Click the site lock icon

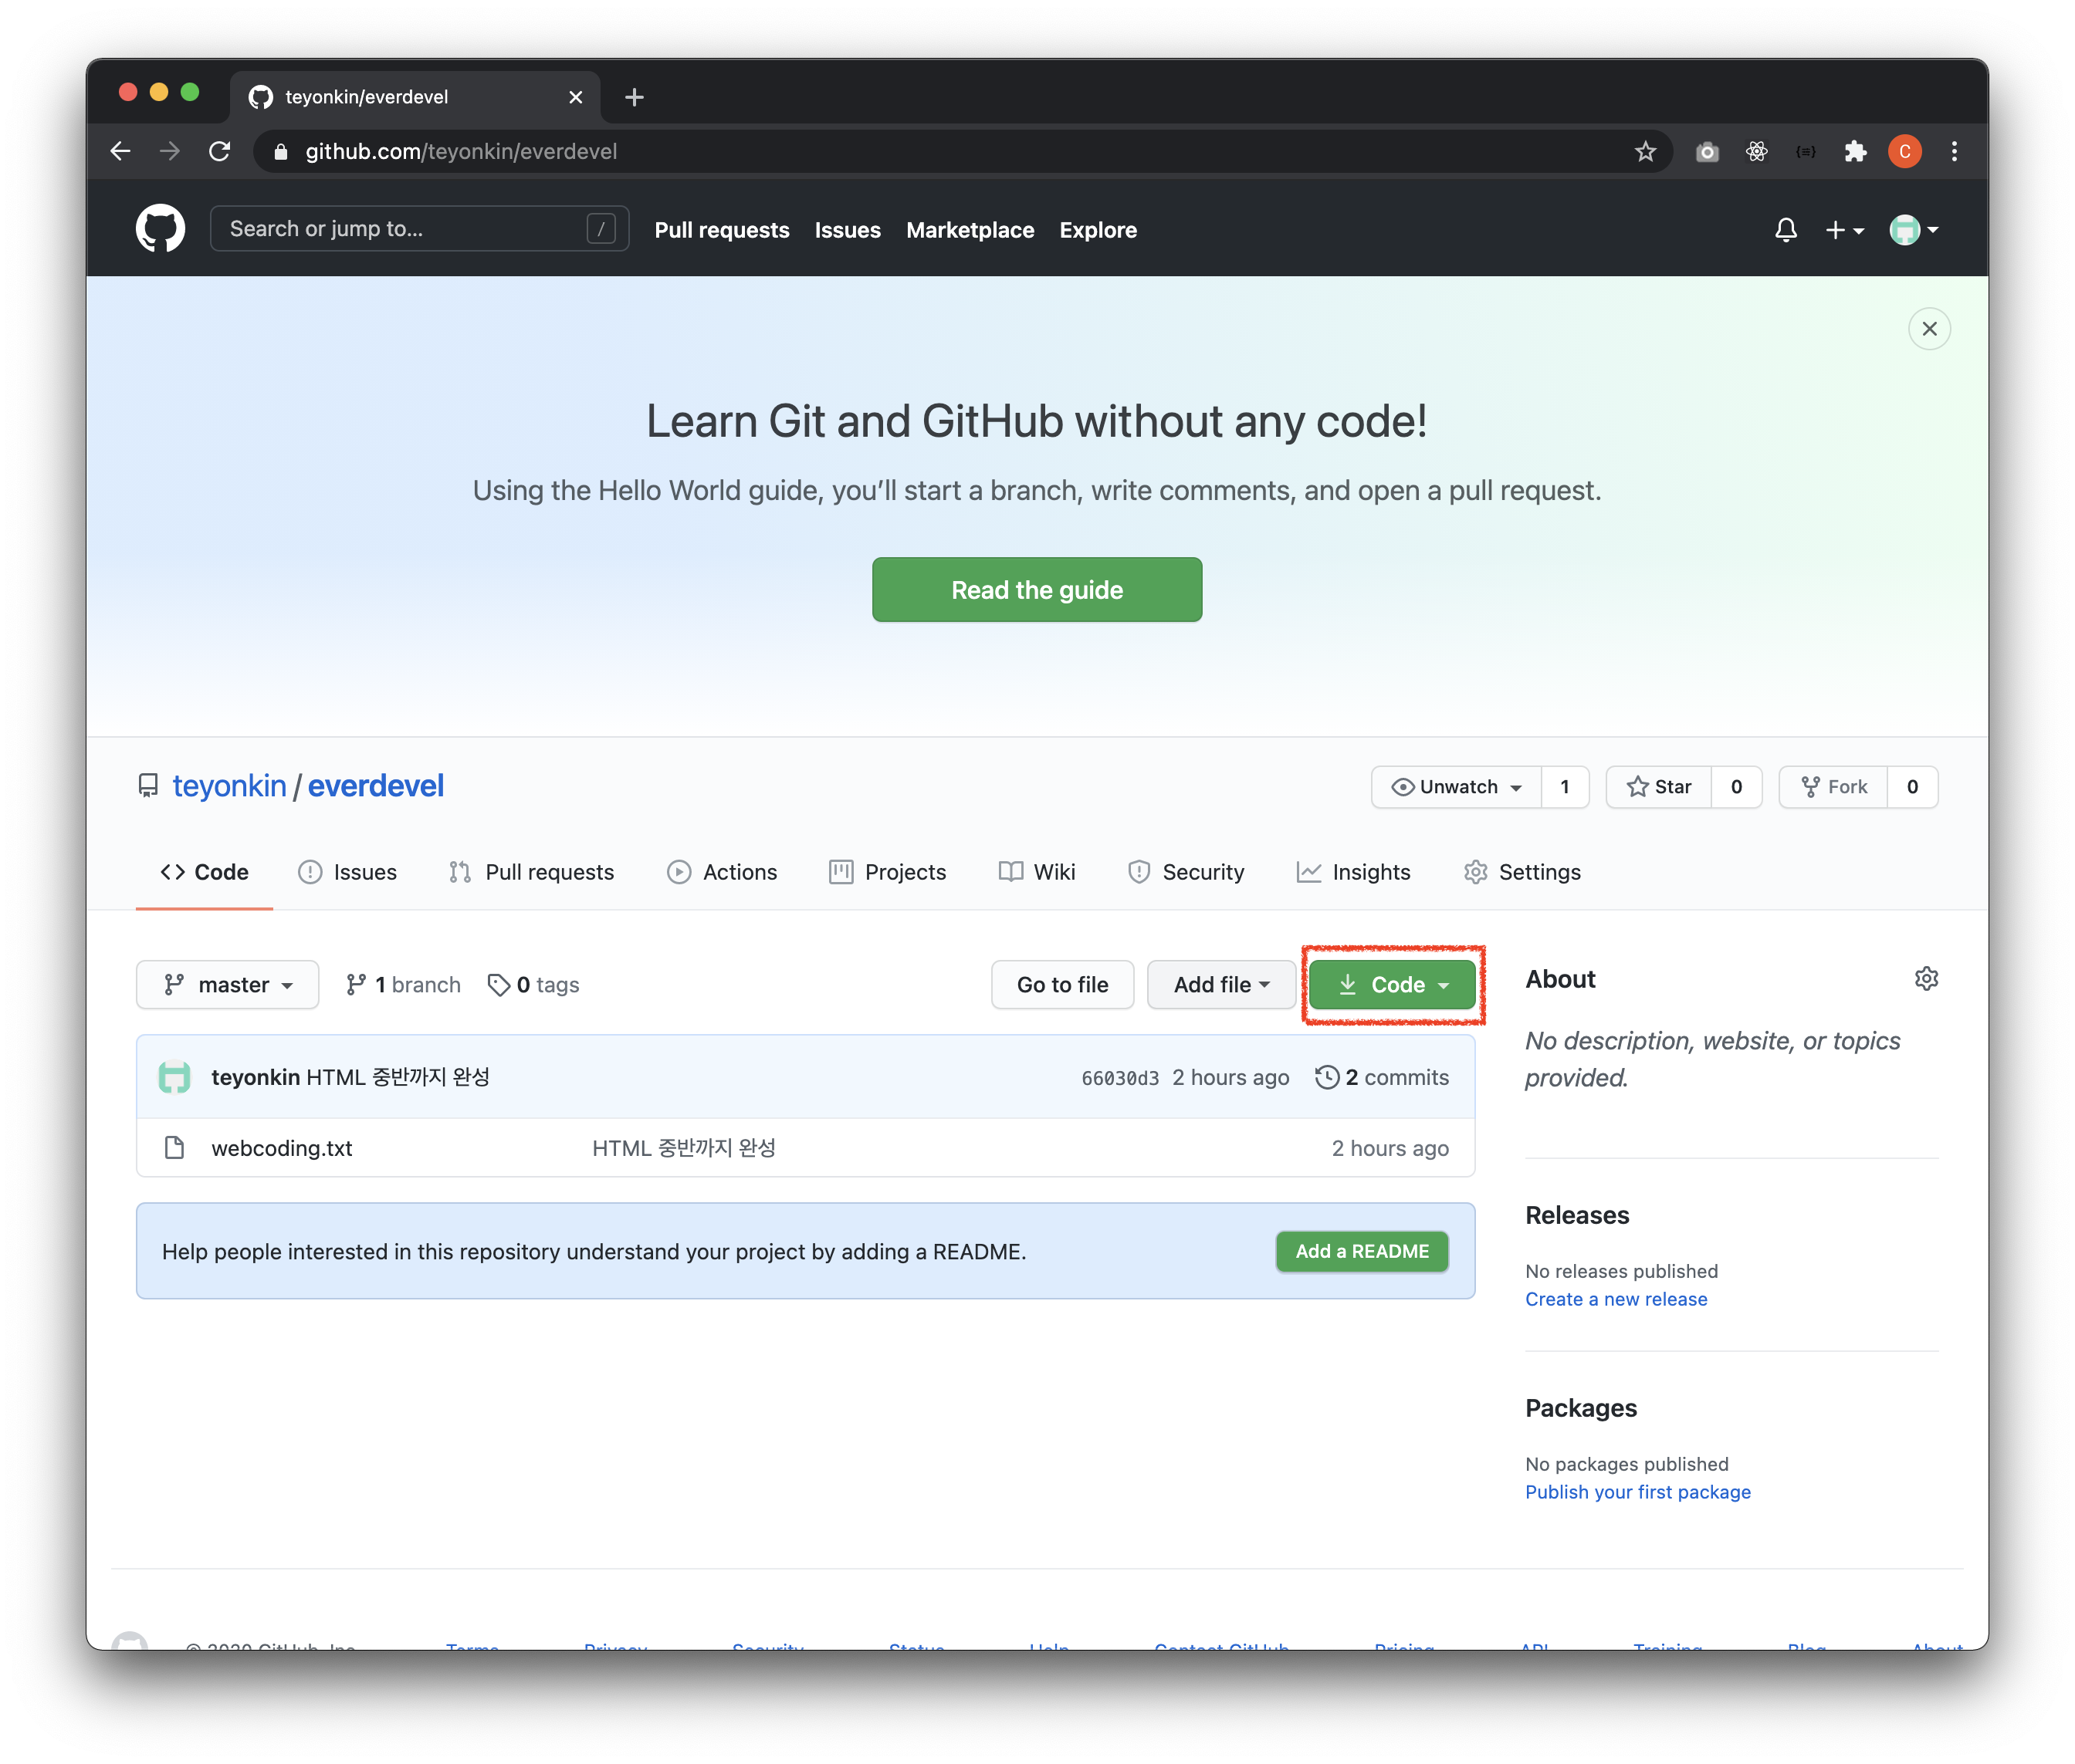[281, 151]
